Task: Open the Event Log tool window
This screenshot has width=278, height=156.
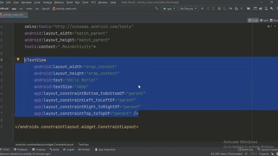Action: (x=245, y=149)
